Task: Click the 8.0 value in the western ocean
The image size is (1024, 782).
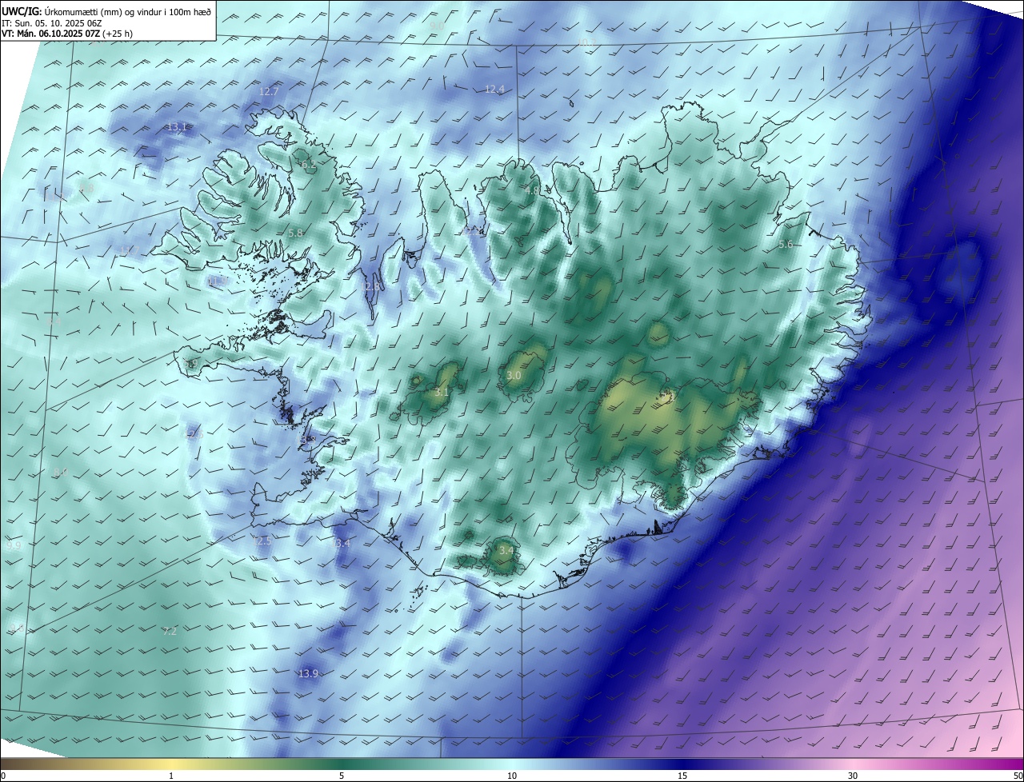Action: click(61, 473)
